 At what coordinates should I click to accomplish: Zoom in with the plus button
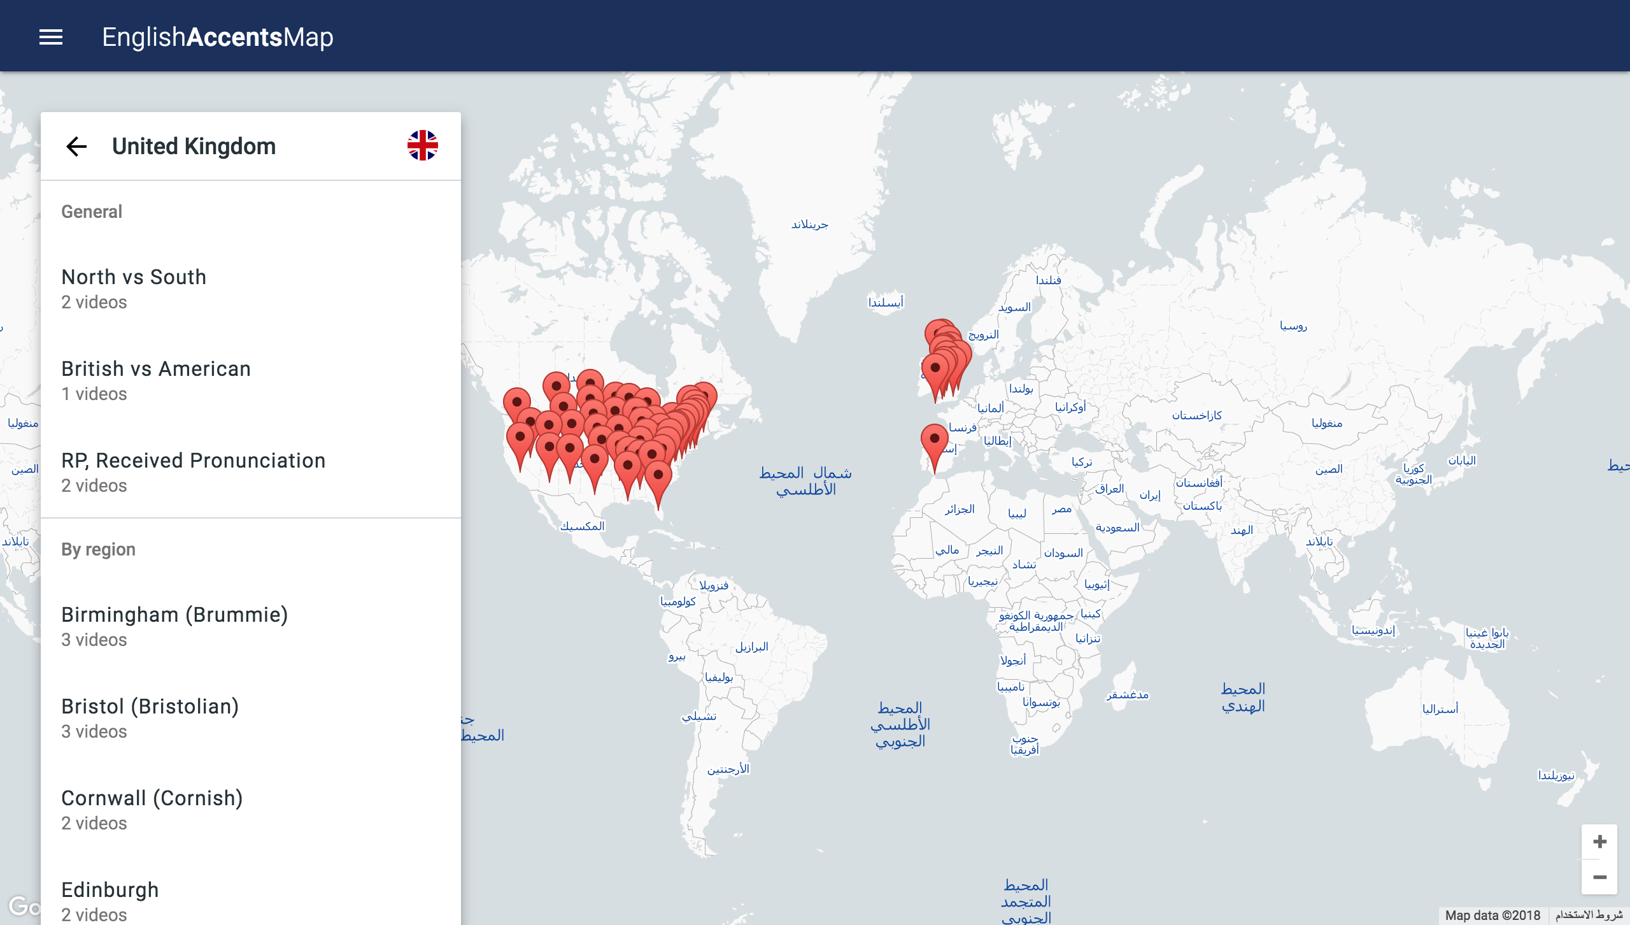click(1599, 842)
